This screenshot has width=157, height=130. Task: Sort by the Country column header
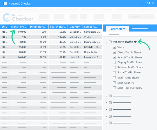coord(75,27)
